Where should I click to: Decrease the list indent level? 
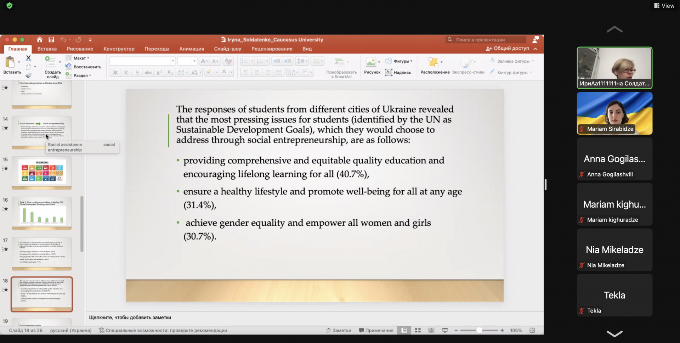[x=277, y=61]
